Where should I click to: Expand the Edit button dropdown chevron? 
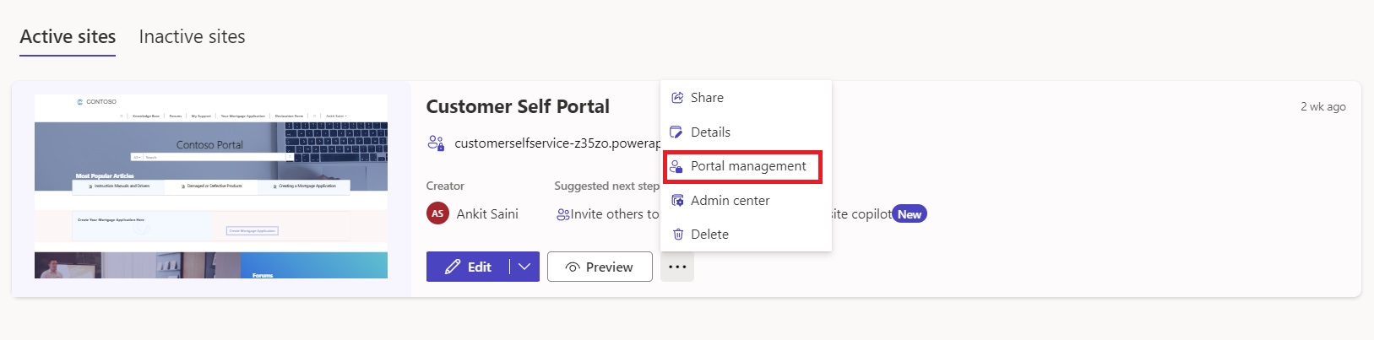(x=524, y=267)
